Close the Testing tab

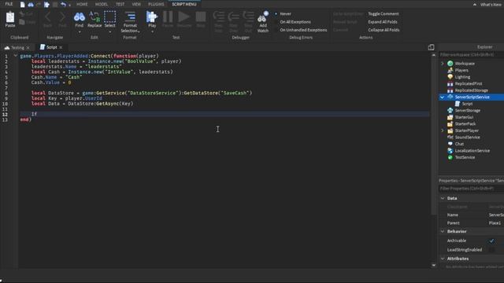(28, 48)
